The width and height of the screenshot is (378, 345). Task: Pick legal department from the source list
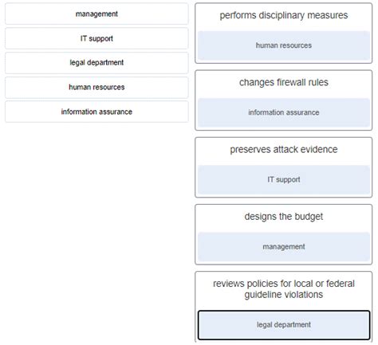coord(96,63)
